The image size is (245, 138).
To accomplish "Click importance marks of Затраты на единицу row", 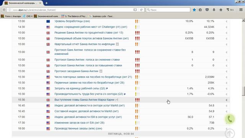I will tap(137, 89).
